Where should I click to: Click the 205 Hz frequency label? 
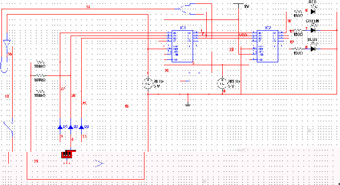(x=234, y=82)
